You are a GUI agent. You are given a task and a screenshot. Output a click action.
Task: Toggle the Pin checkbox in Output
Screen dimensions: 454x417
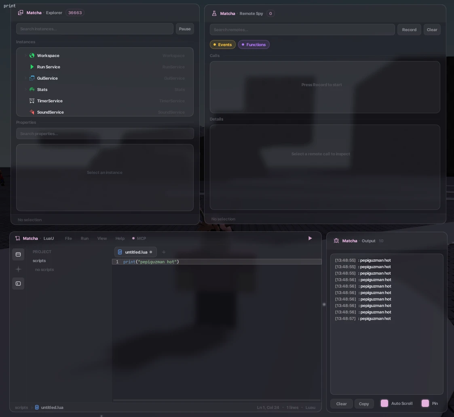point(425,403)
